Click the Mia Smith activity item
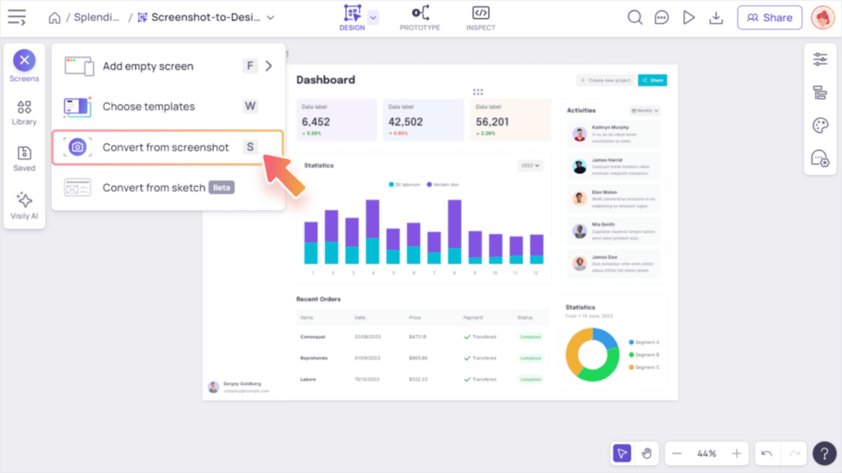Image resolution: width=842 pixels, height=473 pixels. tap(613, 231)
